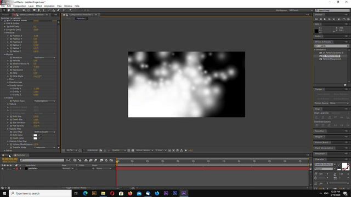Screen dimensions: 351x197
Task: Open the Workspace dropdown
Action: click(301, 10)
